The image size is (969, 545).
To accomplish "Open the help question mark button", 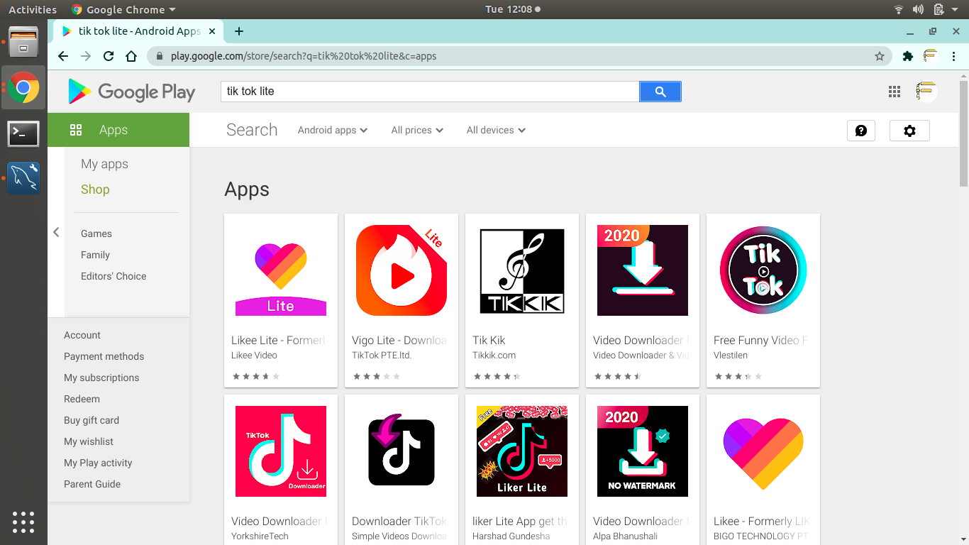I will [861, 131].
